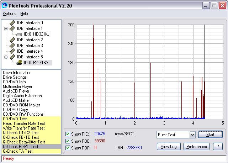Open CD/DVD RW Functions entry
Image resolution: width=228 pixels, height=163 pixels.
pyautogui.click(x=23, y=114)
